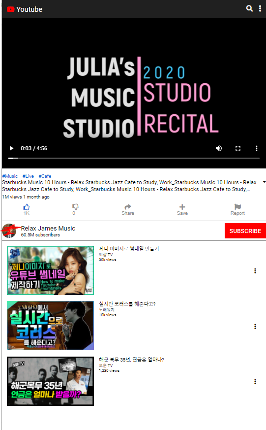
Task: Open video player more options menu
Action: (x=257, y=148)
